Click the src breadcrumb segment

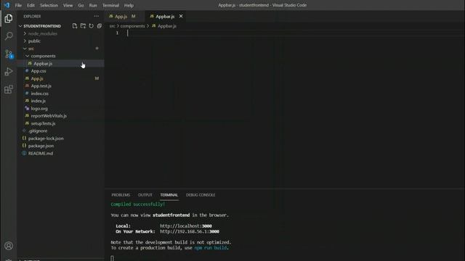(112, 26)
